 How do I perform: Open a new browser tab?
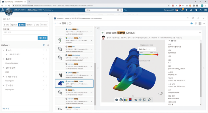tap(29, 2)
